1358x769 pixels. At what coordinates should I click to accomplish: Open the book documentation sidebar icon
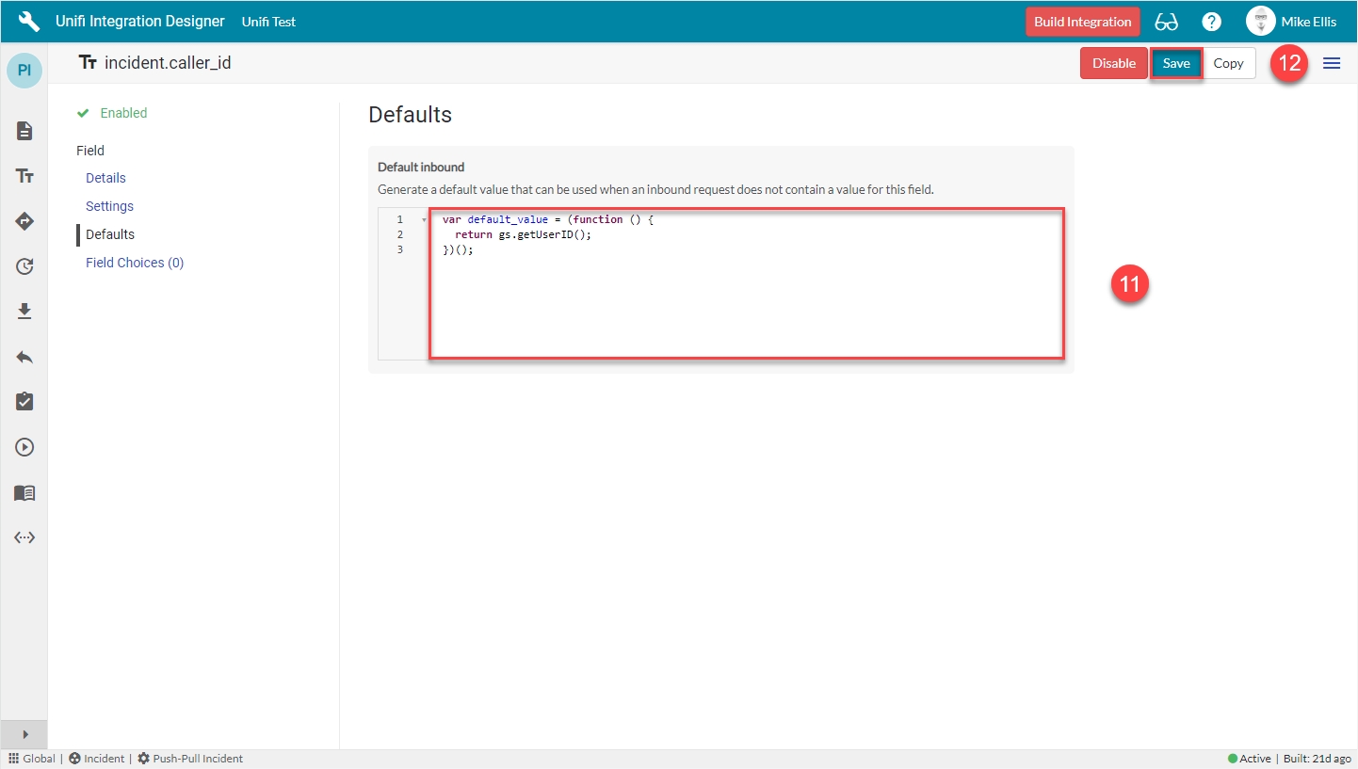(x=24, y=492)
